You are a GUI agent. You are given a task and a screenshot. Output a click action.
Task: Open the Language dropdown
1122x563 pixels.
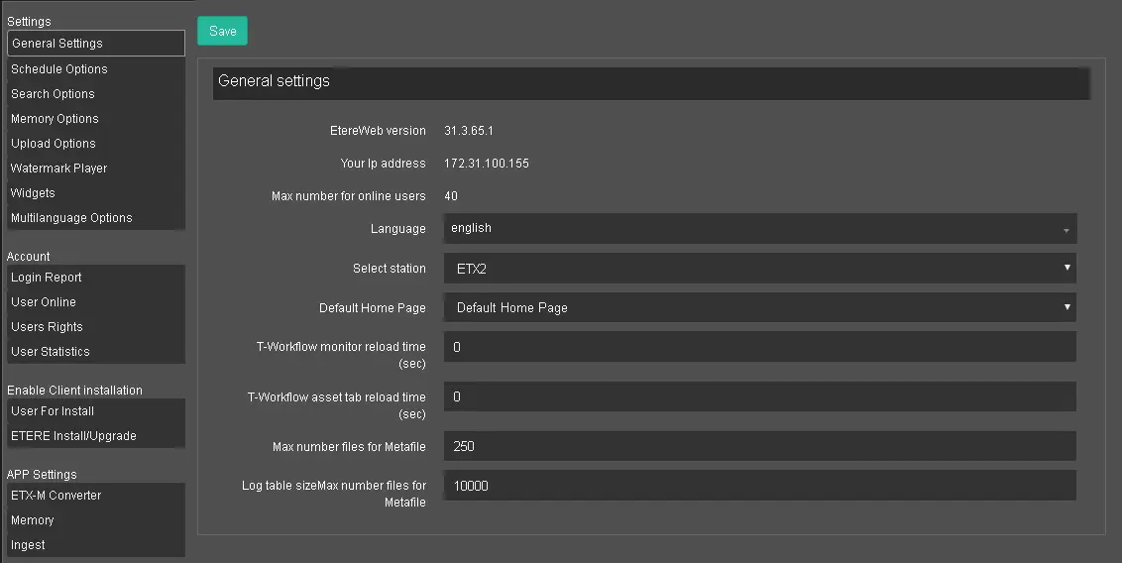[759, 228]
